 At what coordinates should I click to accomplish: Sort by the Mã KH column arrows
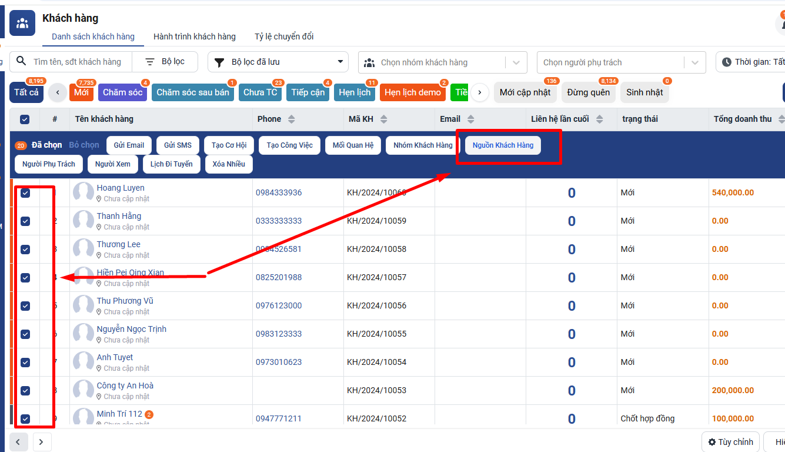(x=383, y=119)
